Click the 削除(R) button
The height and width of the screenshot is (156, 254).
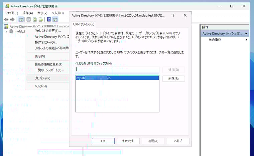click(173, 78)
